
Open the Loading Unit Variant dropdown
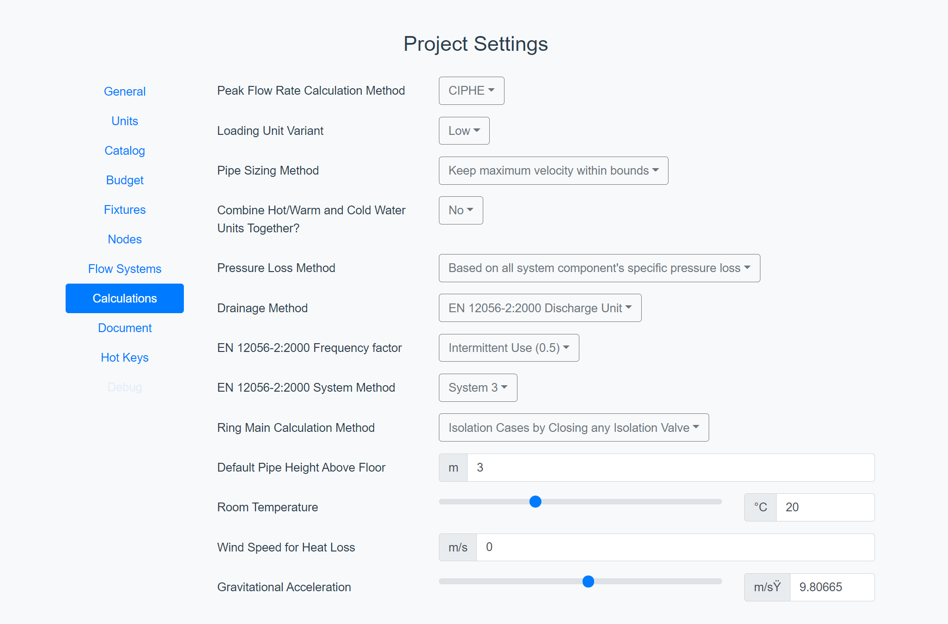463,131
